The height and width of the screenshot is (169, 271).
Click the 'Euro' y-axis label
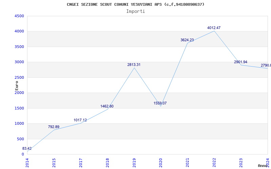click(x=17, y=86)
